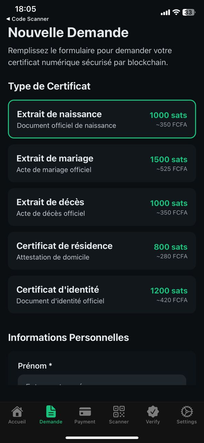Choose Certificat d'identité option
204x443 pixels.
coord(102,295)
